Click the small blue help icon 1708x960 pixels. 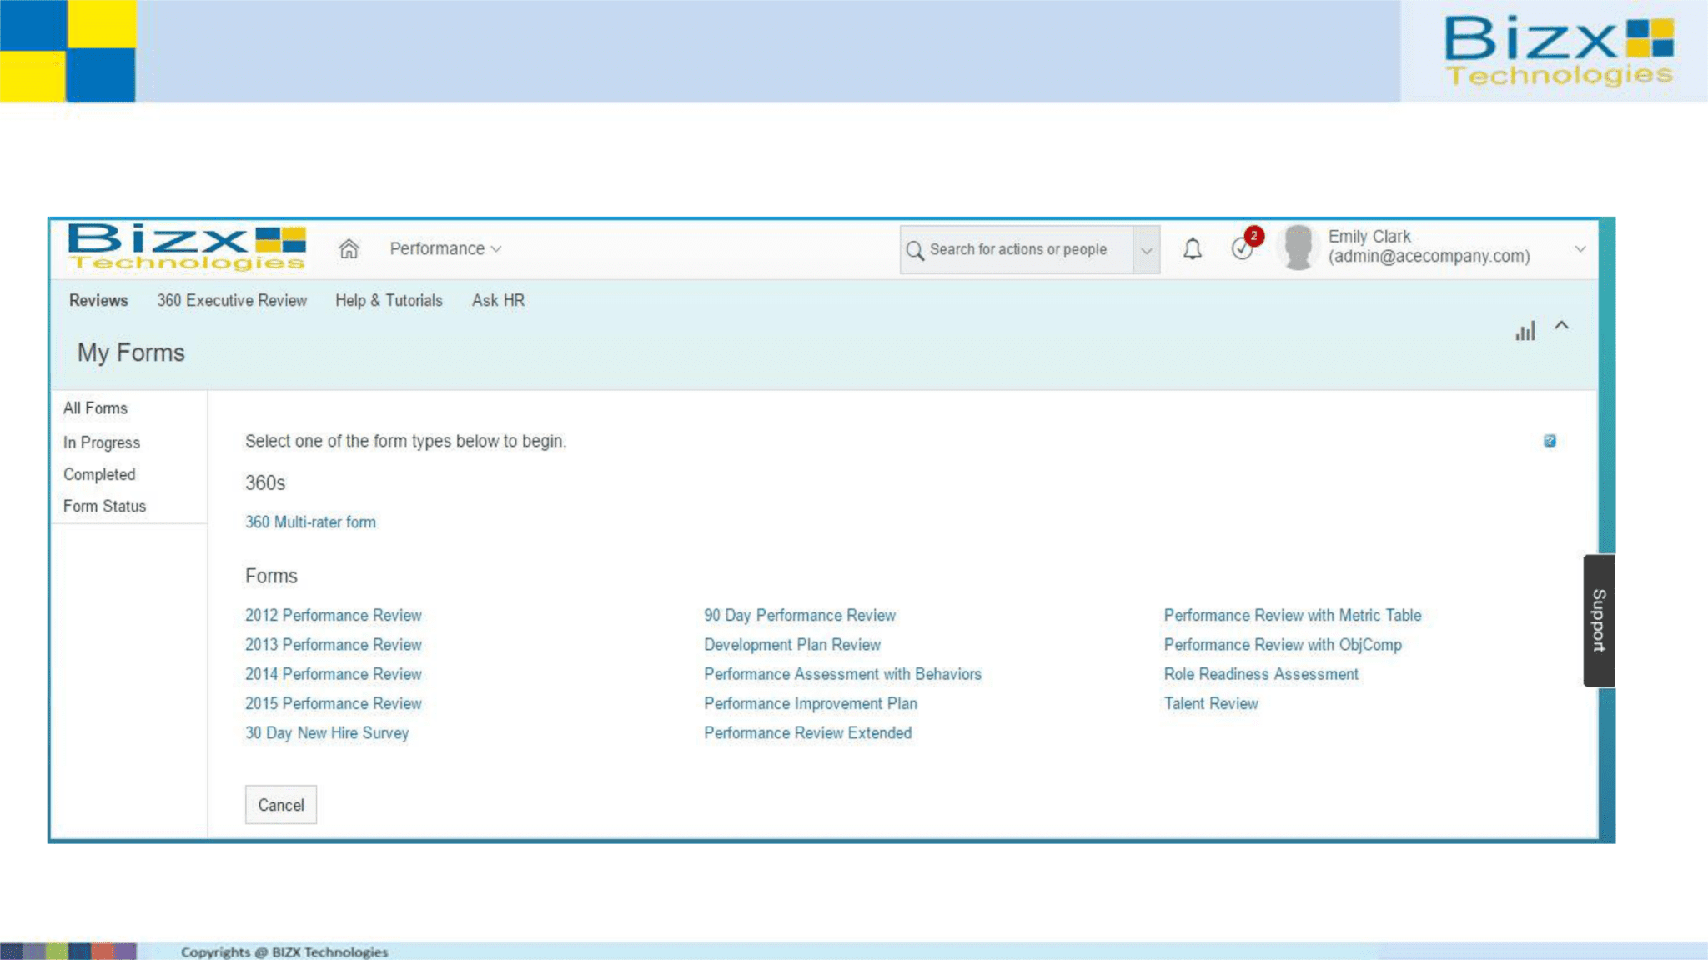point(1550,441)
